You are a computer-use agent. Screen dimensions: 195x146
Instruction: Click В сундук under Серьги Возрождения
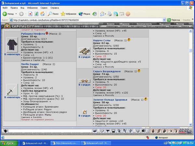[x=84, y=85]
